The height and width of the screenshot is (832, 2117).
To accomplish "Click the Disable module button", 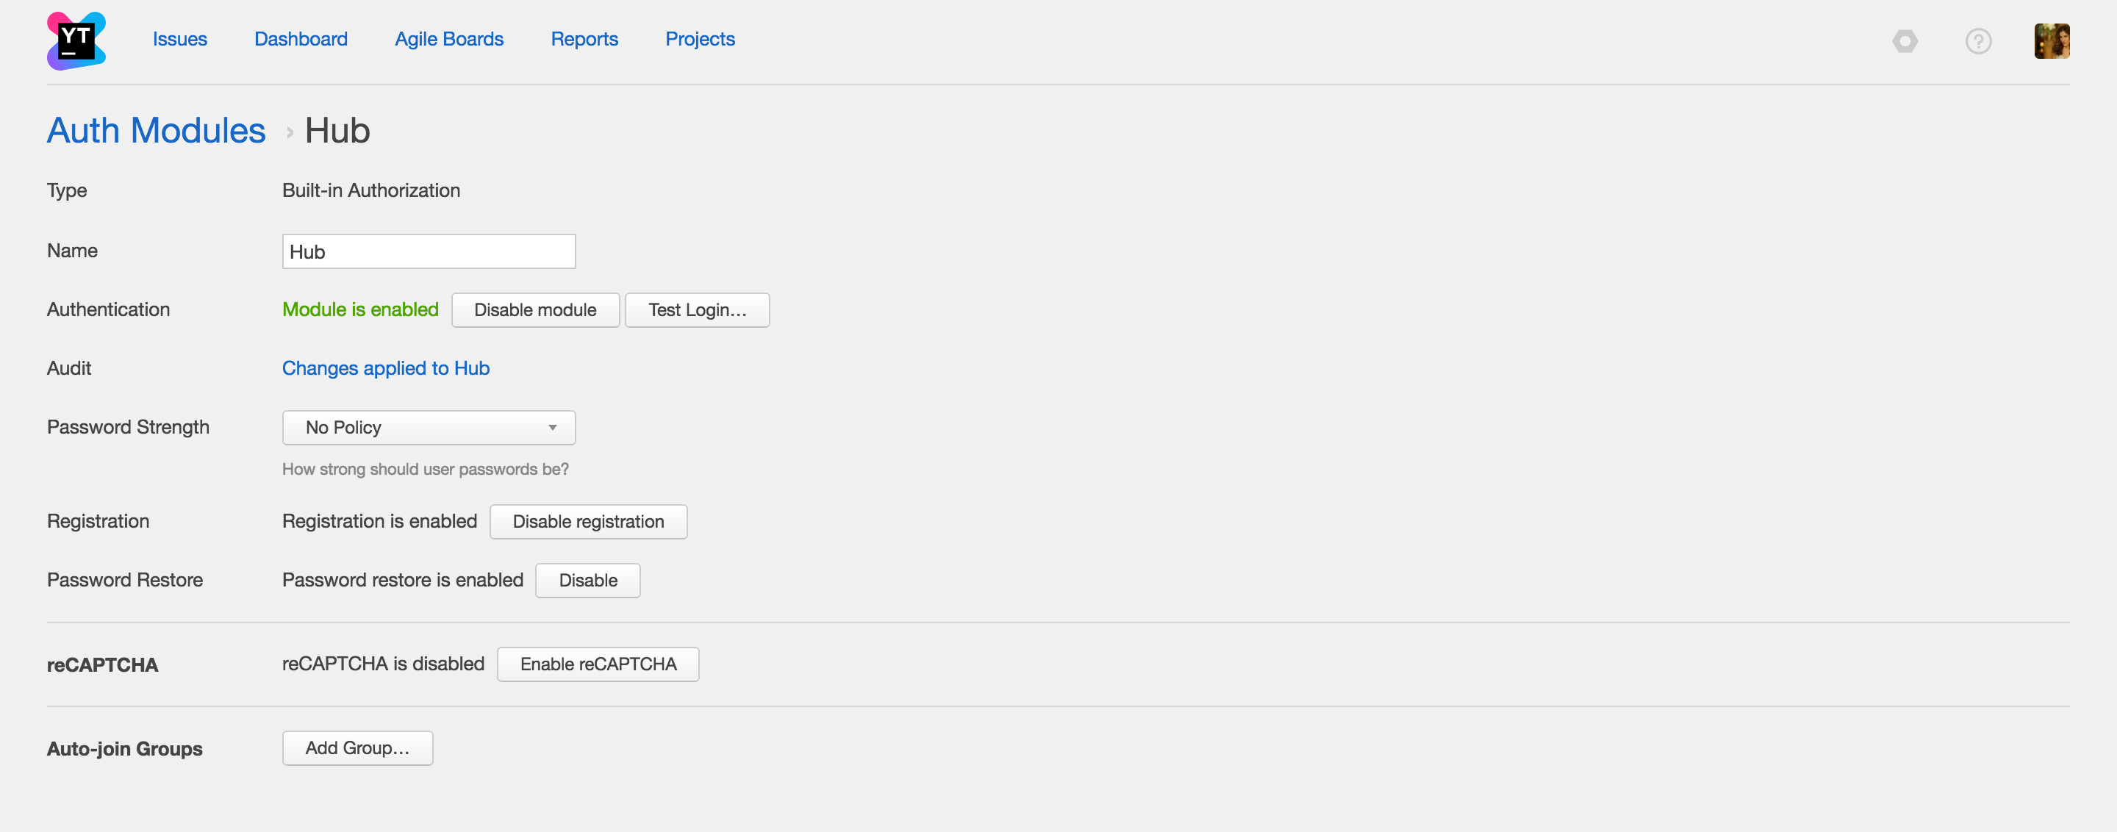I will pos(535,309).
